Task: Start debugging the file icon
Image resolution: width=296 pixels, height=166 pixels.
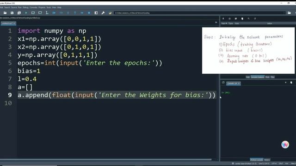Action: [54, 13]
